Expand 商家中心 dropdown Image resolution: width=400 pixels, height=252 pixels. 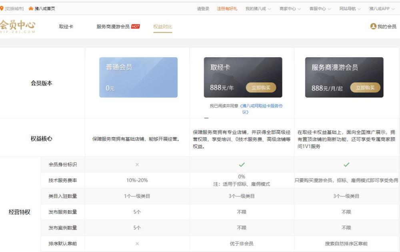(x=290, y=9)
